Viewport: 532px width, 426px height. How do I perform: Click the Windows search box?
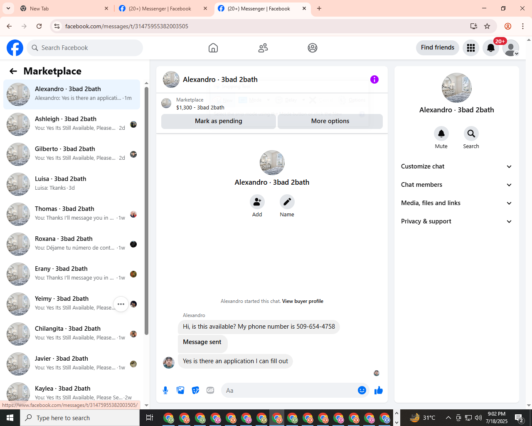(x=80, y=418)
